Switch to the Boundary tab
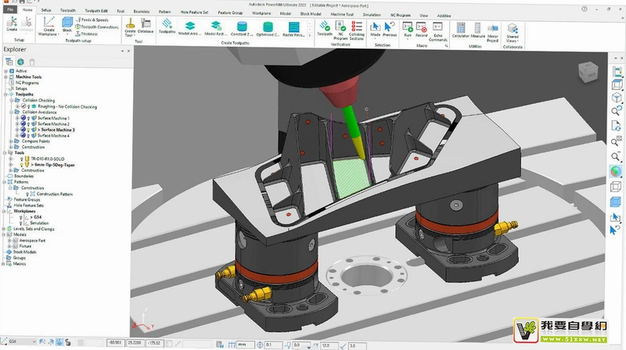 click(142, 12)
